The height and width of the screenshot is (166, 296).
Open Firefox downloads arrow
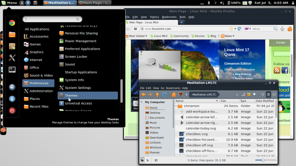click(x=282, y=29)
